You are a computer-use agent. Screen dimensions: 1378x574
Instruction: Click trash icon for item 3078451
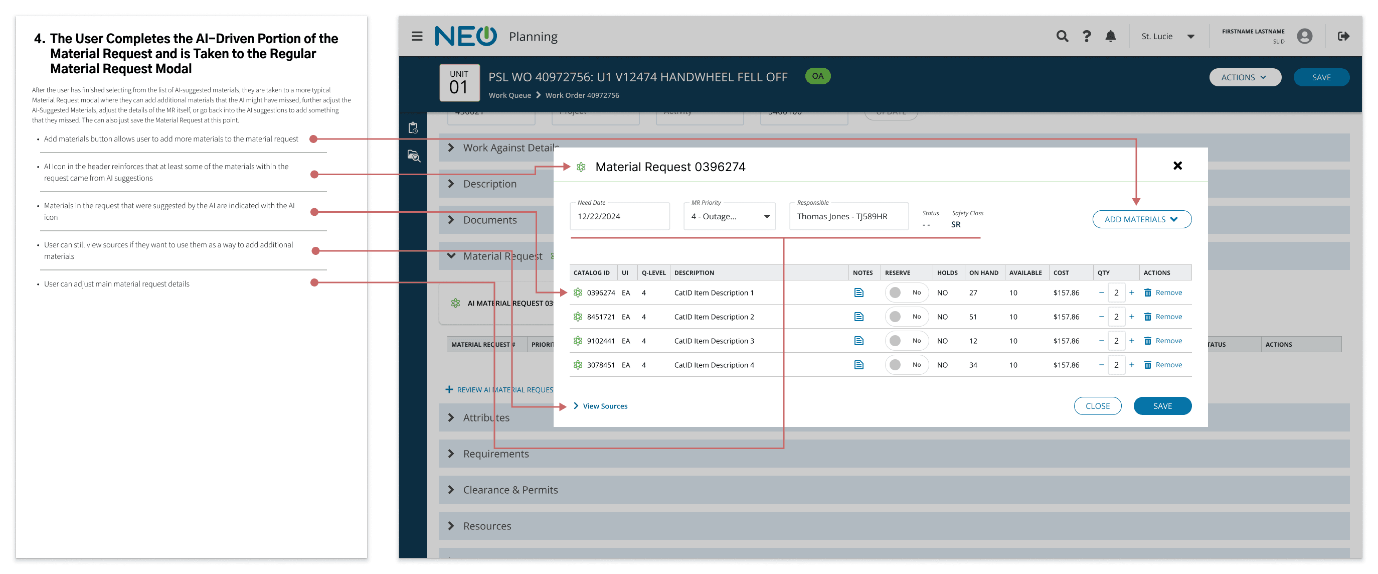tap(1147, 365)
